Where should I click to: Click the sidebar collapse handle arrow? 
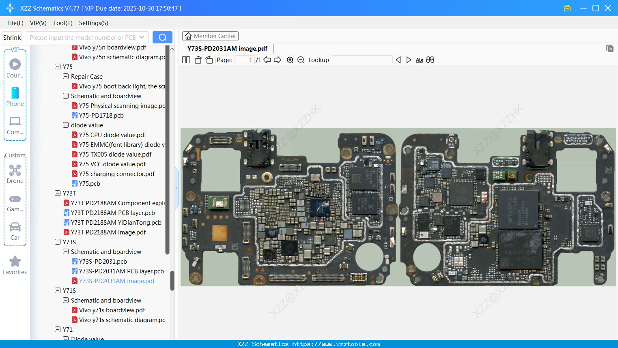click(x=177, y=188)
